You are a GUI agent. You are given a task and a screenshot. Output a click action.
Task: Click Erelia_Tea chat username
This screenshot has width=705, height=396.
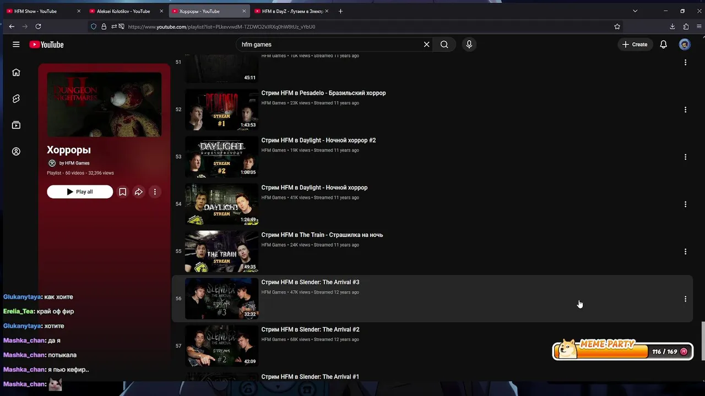tap(19, 311)
